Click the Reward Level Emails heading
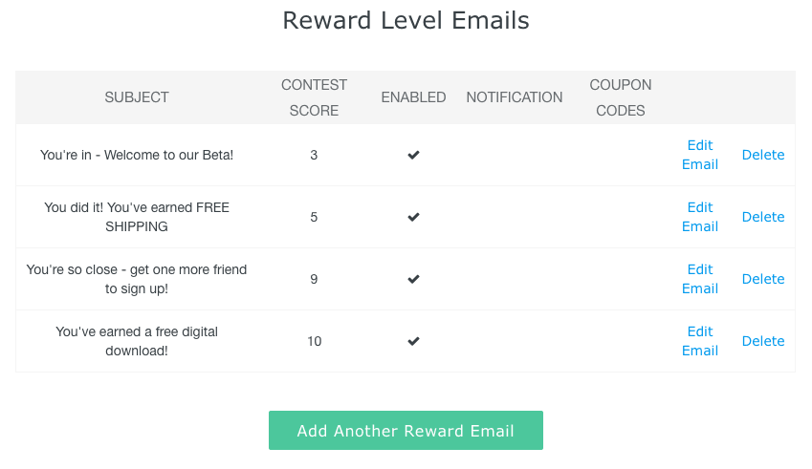The width and height of the screenshot is (812, 469). click(406, 21)
